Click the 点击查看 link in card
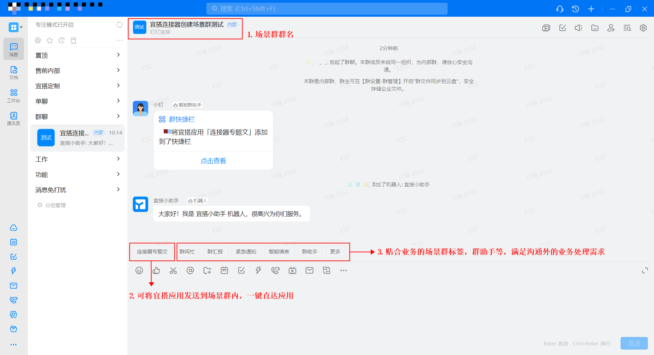 click(213, 161)
